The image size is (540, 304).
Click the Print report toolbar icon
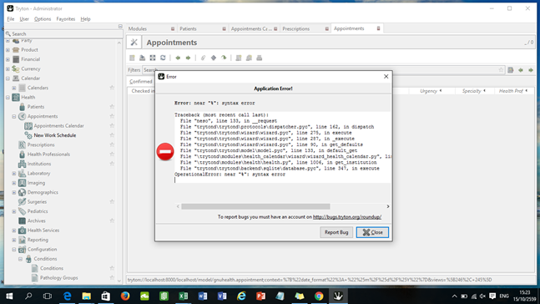pyautogui.click(x=260, y=58)
